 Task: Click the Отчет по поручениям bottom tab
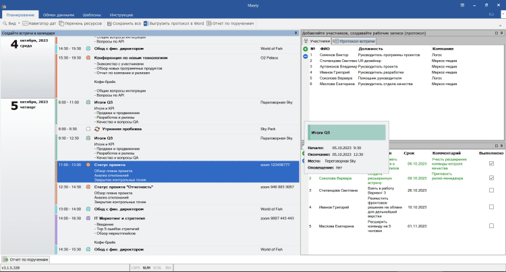coord(25,259)
